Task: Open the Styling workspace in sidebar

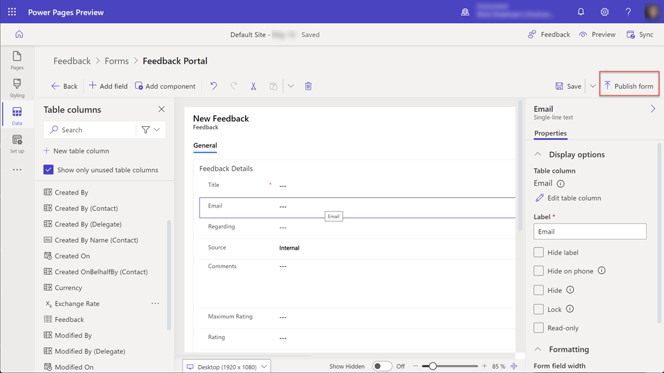Action: [17, 87]
